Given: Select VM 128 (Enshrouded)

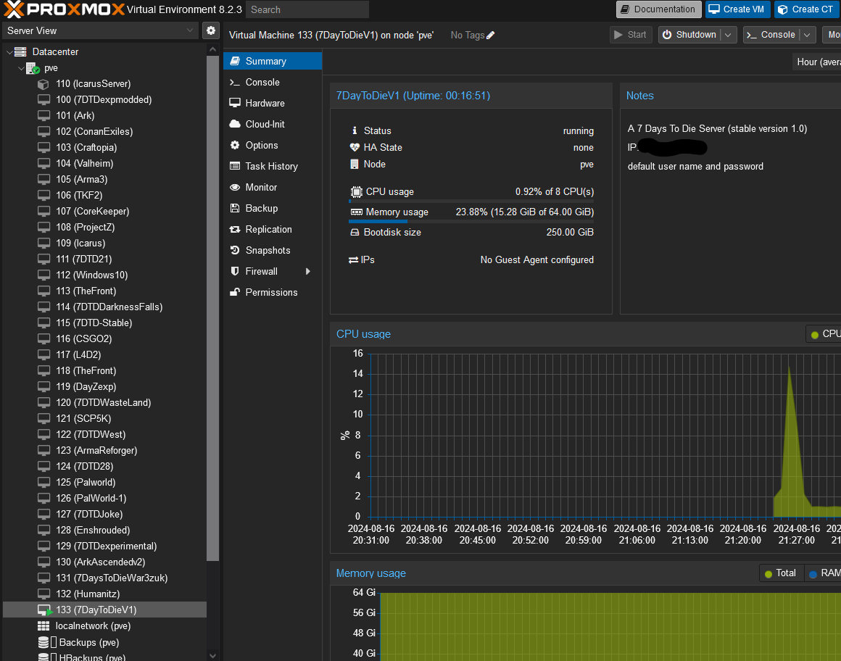Looking at the screenshot, I should pos(104,531).
